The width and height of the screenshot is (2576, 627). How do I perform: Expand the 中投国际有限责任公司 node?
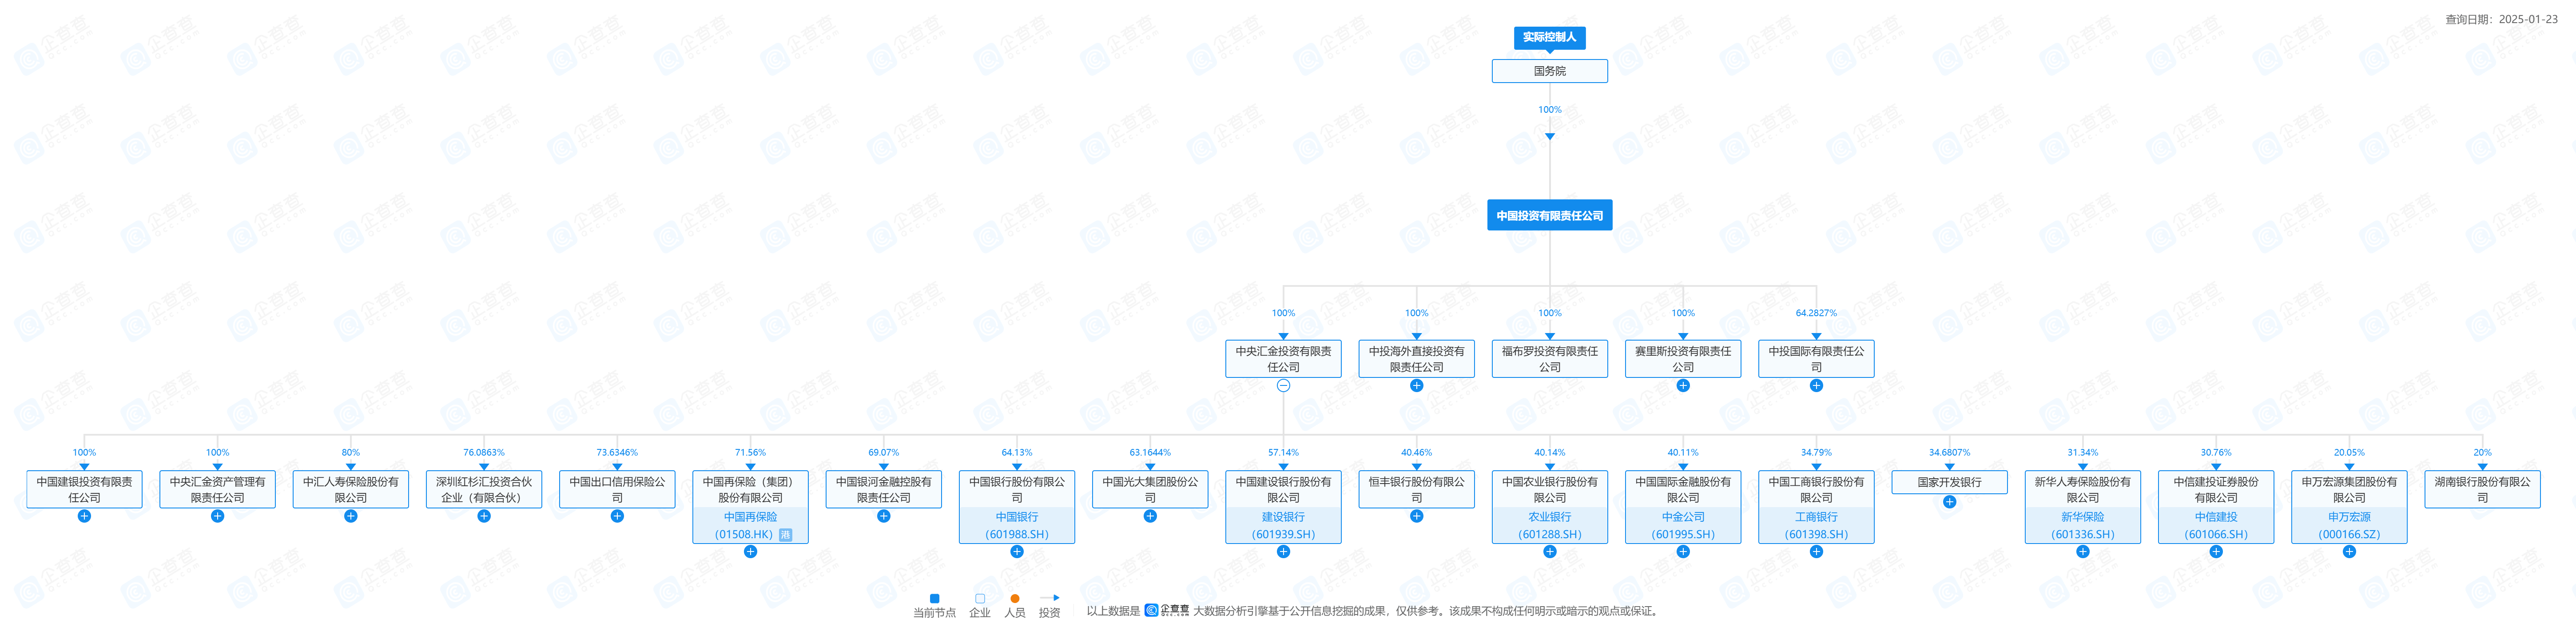[1816, 385]
